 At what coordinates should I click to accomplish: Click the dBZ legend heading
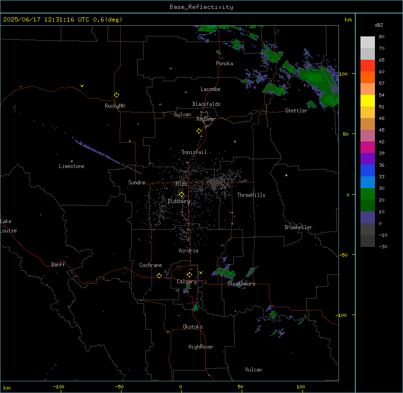[379, 25]
